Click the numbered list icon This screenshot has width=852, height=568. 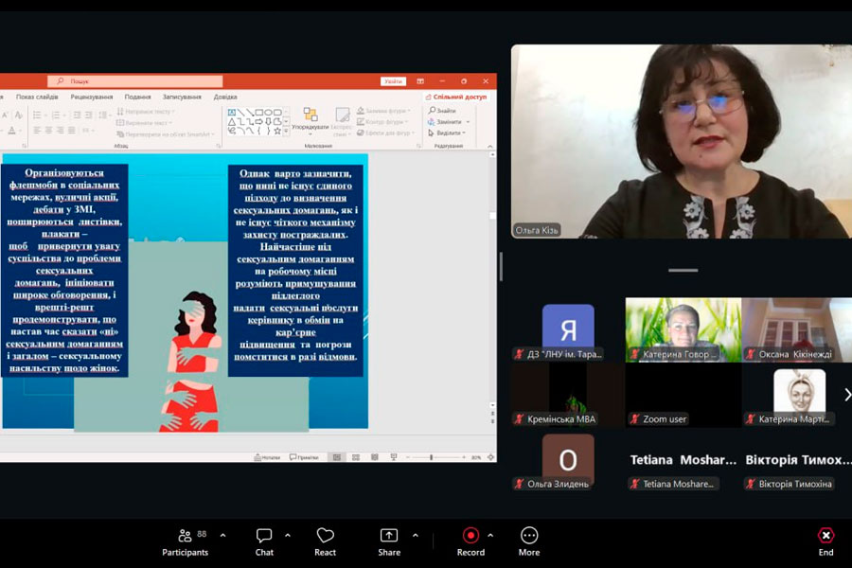[57, 115]
